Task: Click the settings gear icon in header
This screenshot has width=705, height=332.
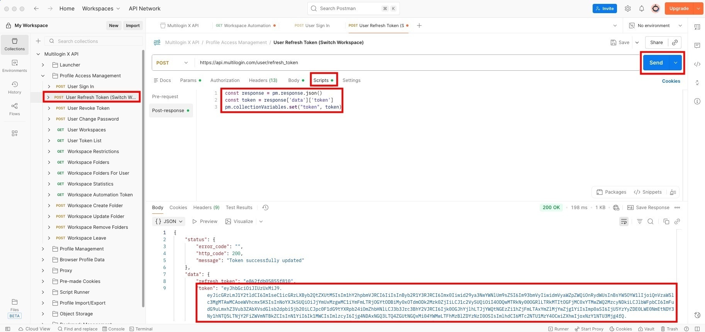Action: pyautogui.click(x=628, y=9)
